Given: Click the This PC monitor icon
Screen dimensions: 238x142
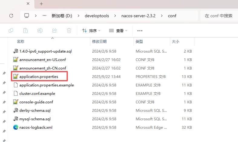Looking at the screenshot, I should [x=27, y=16].
